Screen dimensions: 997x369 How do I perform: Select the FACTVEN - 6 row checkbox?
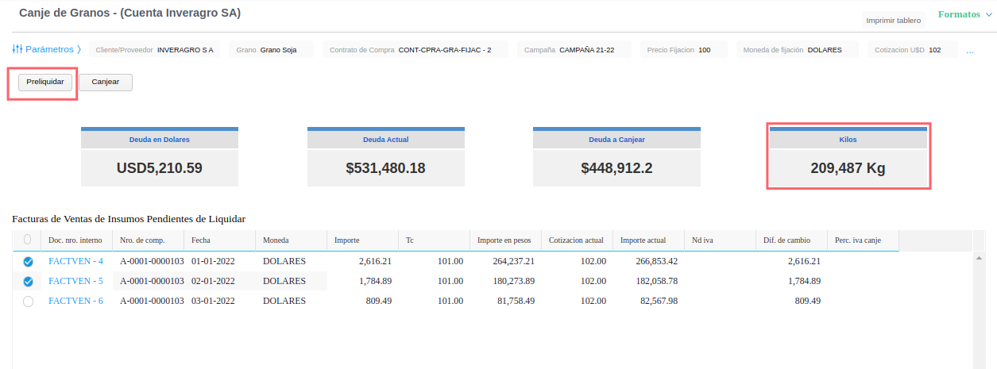(x=28, y=302)
